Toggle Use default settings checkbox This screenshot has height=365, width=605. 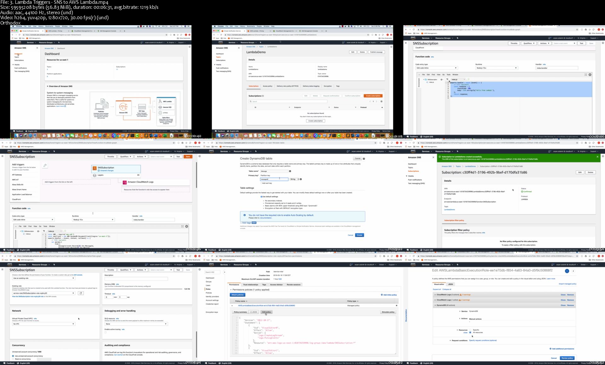(261, 197)
